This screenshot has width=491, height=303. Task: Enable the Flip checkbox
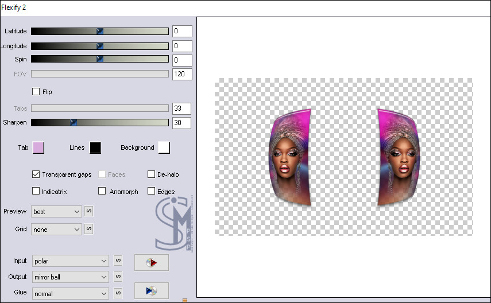point(36,92)
